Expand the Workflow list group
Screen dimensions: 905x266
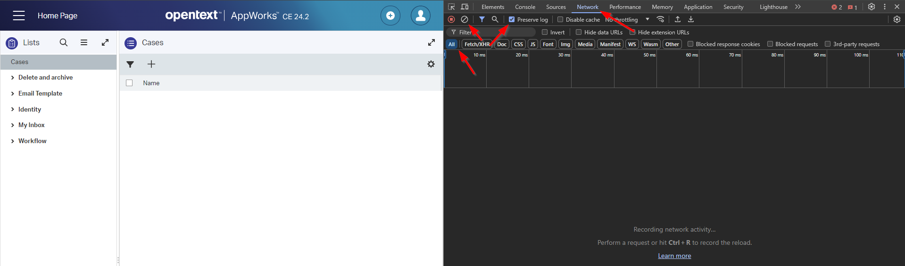[x=13, y=141]
